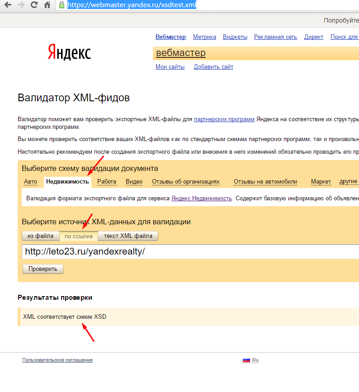Follow the партнерских программ link
The height and width of the screenshot is (392, 359).
(x=224, y=119)
